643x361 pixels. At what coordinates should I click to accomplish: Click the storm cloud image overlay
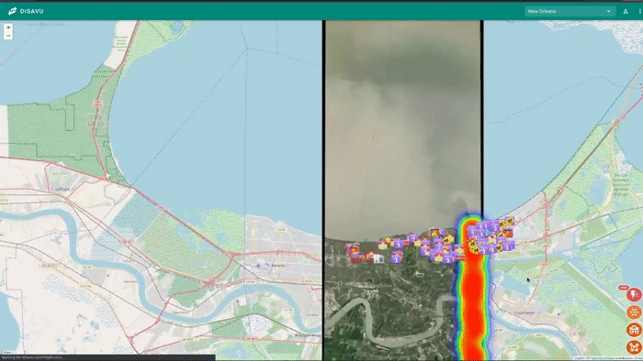[402, 123]
